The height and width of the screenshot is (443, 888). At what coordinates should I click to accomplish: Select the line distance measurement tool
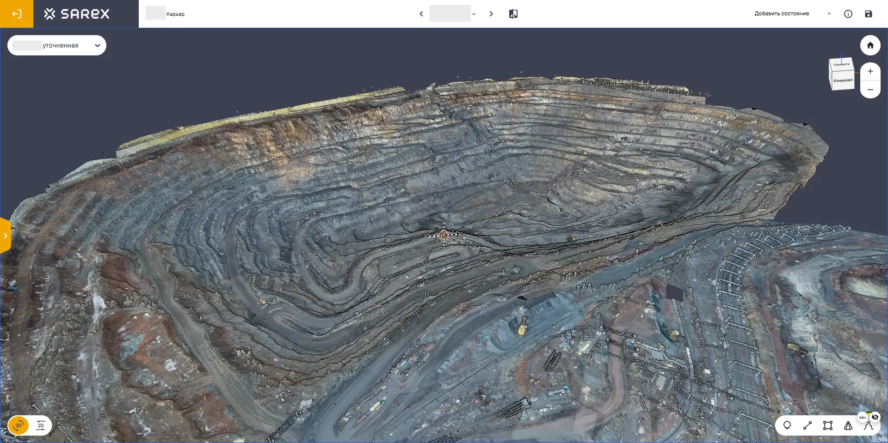click(808, 425)
